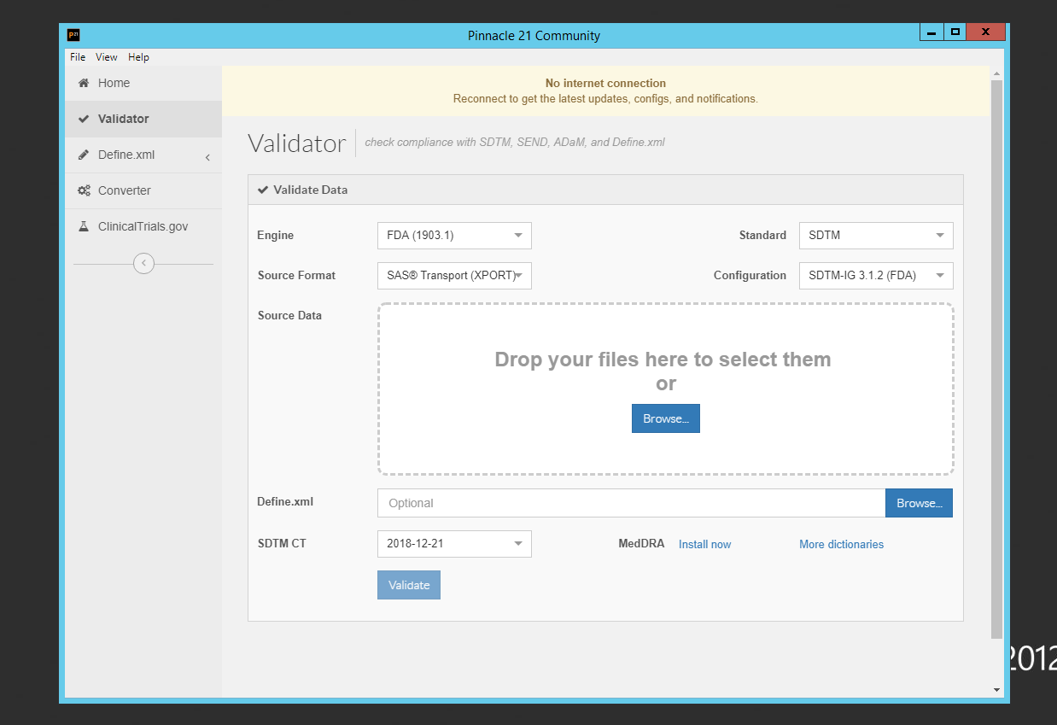The width and height of the screenshot is (1057, 725).
Task: Click the Home house icon in sidebar
Action: point(84,83)
